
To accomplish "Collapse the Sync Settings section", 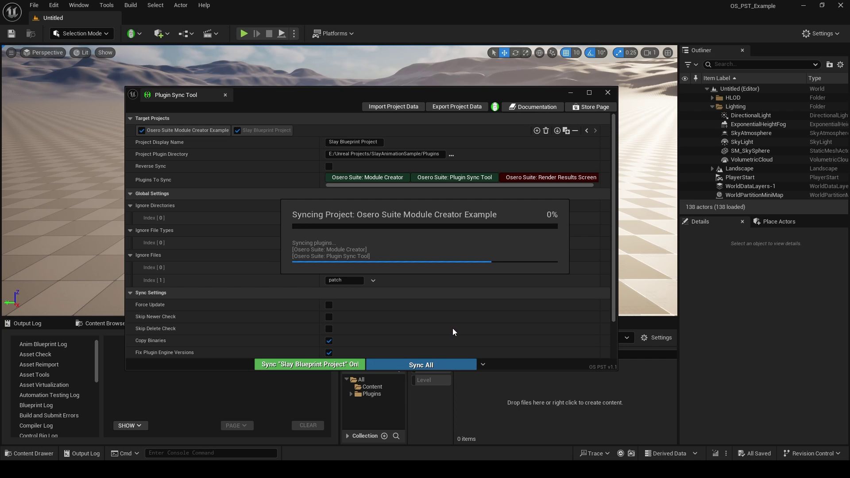I will [x=130, y=293].
